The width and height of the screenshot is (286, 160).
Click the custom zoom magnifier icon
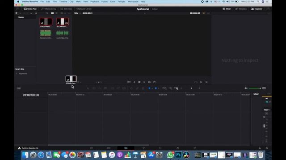(177, 88)
